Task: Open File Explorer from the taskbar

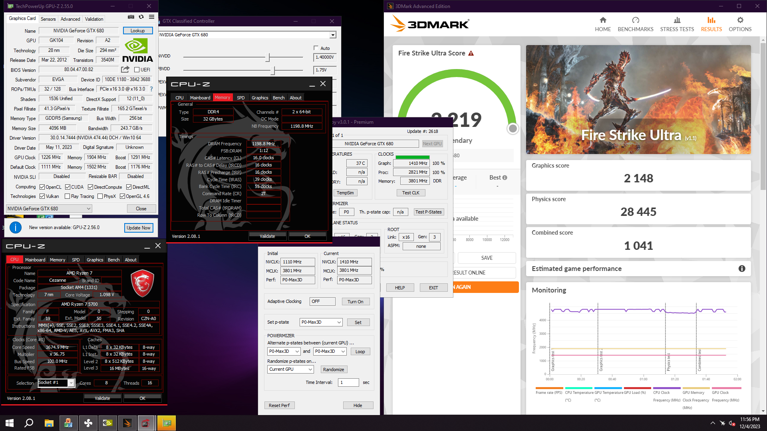Action: [49, 423]
